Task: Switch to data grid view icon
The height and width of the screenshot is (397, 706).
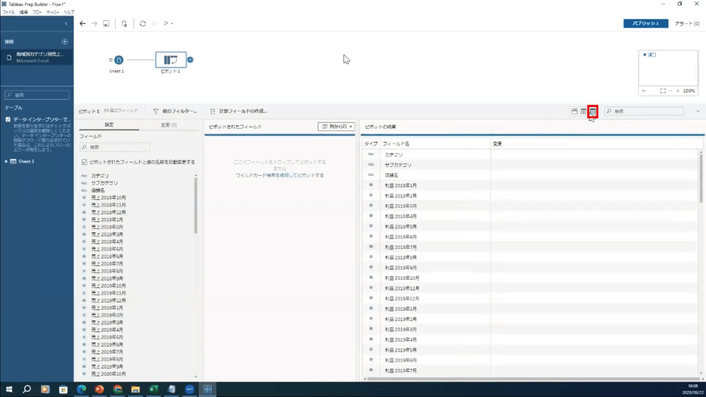Action: point(584,111)
